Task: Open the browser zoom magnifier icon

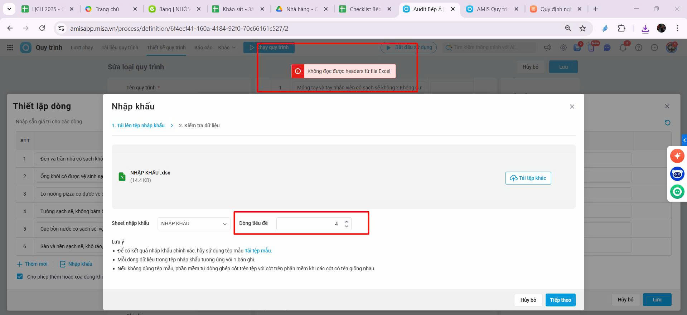Action: [x=568, y=28]
